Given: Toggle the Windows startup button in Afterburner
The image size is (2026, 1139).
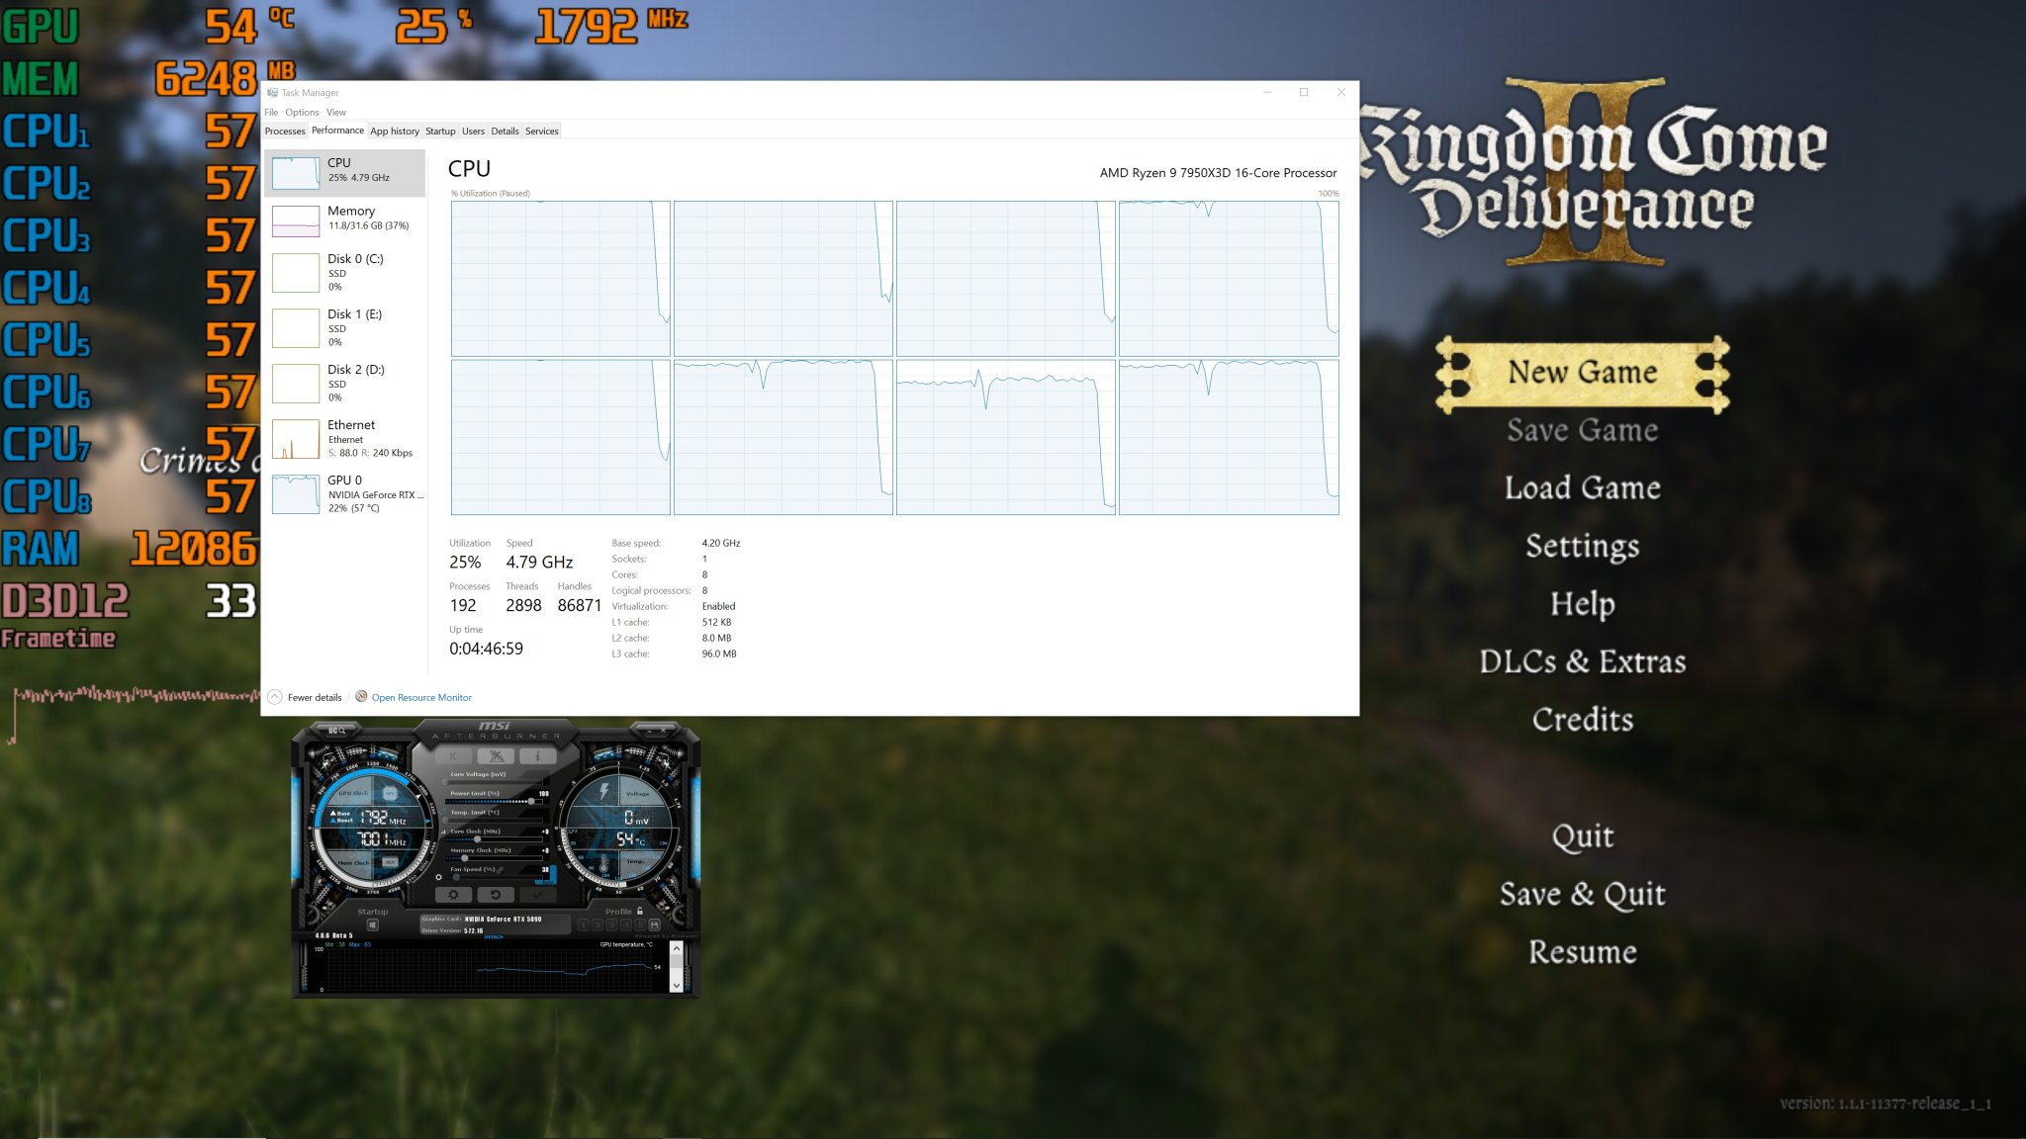Looking at the screenshot, I should point(373,925).
